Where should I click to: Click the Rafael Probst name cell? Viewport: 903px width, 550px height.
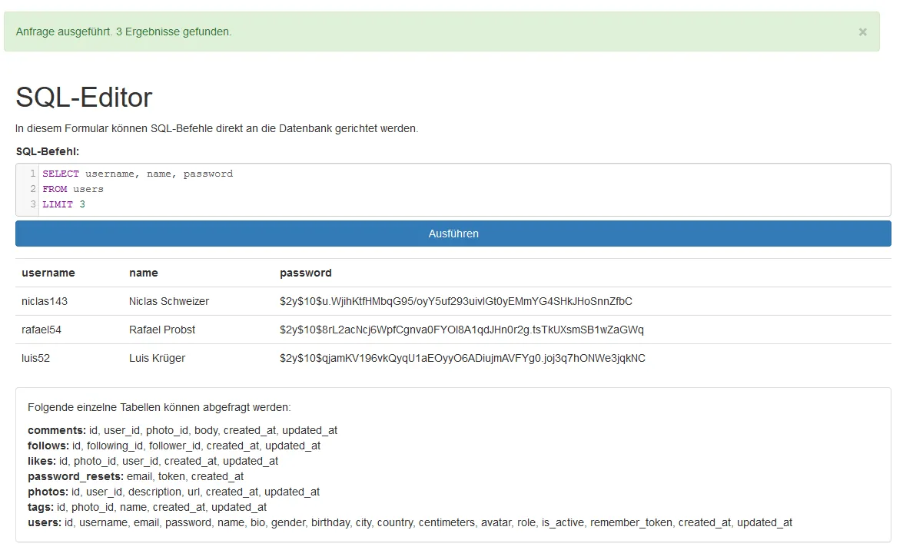click(162, 330)
